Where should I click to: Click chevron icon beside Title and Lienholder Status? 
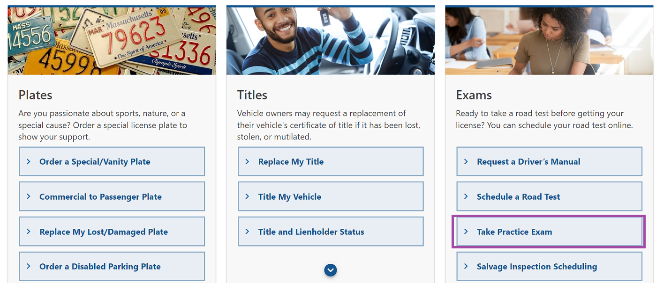click(x=247, y=232)
